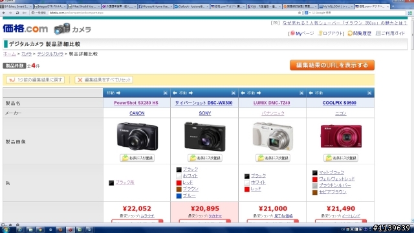
Task: Move DSC-WX300 column right
Action: click(x=191, y=93)
